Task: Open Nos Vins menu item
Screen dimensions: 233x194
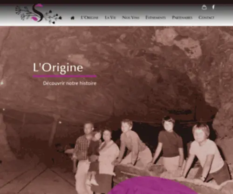Action: point(130,18)
